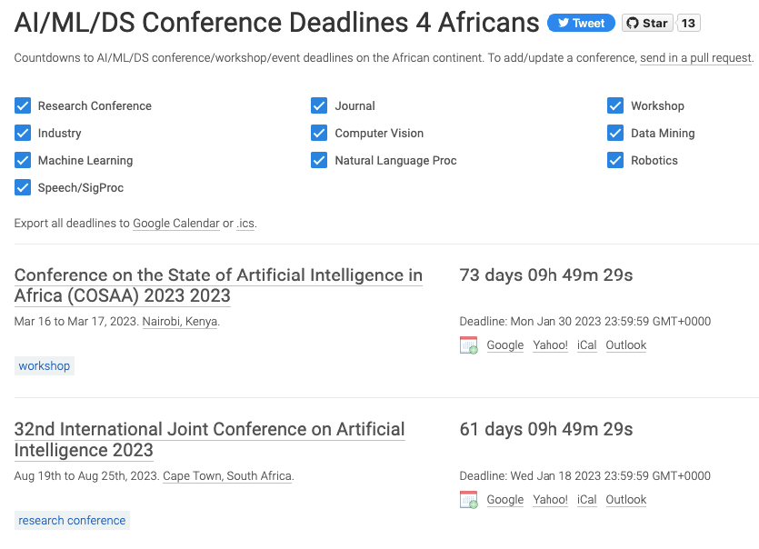Toggle the Journal filter checkbox

319,106
